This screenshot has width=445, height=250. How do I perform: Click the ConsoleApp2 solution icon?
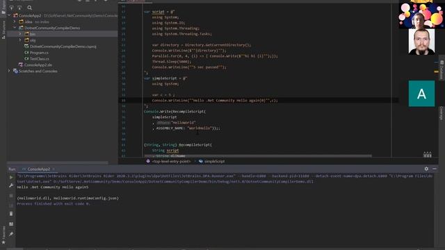(x=15, y=15)
